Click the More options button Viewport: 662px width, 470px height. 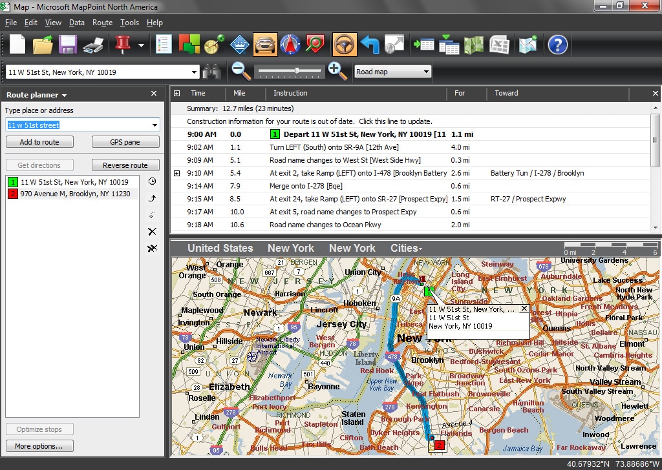tap(39, 446)
